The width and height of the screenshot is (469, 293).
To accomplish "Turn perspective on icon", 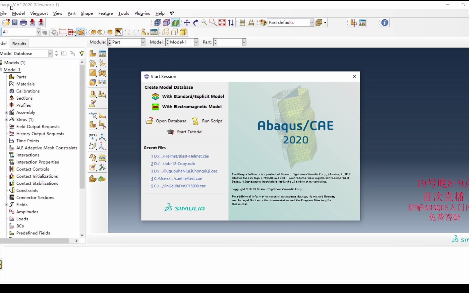I will tap(251, 23).
